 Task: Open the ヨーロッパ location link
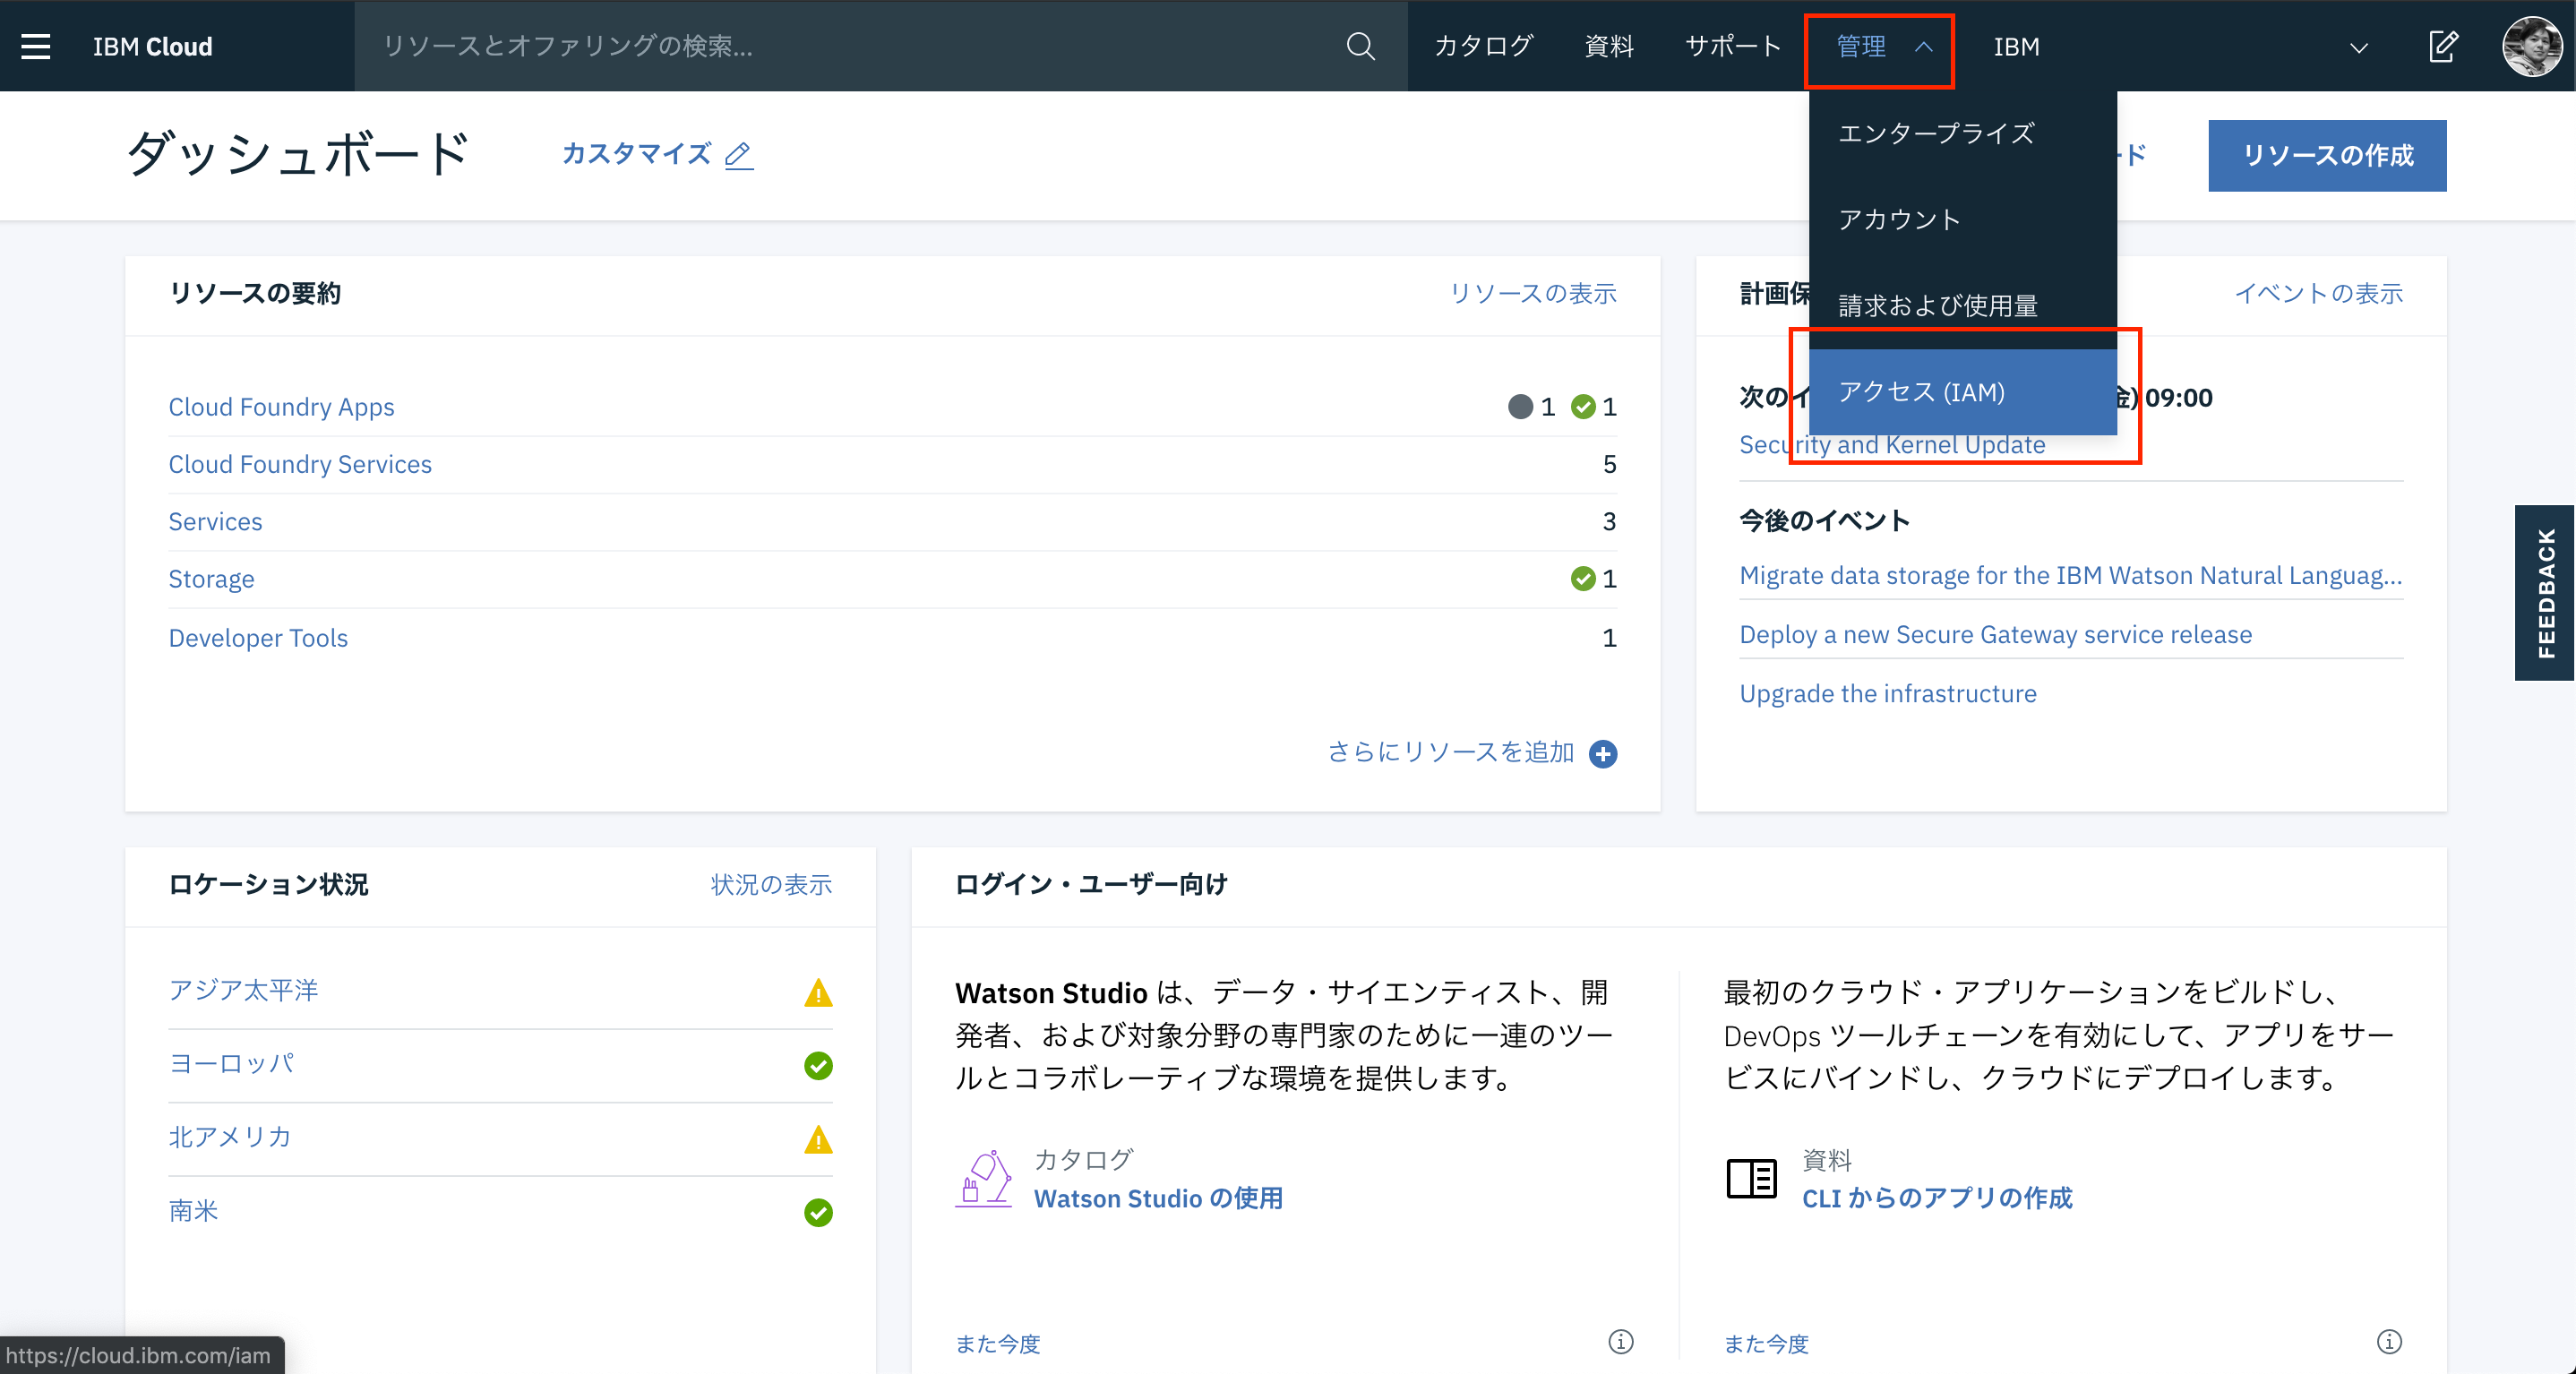coord(231,1063)
